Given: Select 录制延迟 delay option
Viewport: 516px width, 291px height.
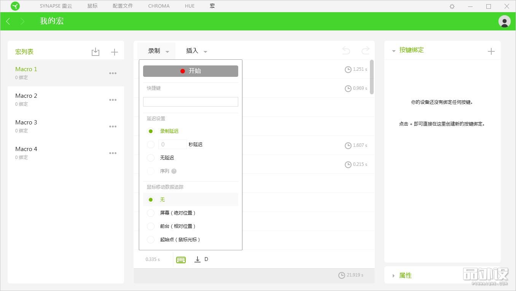Looking at the screenshot, I should pos(151,131).
